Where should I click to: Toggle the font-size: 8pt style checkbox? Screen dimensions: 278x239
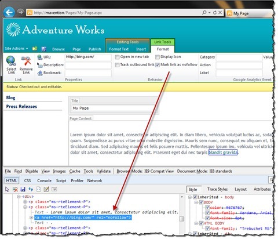207,218
